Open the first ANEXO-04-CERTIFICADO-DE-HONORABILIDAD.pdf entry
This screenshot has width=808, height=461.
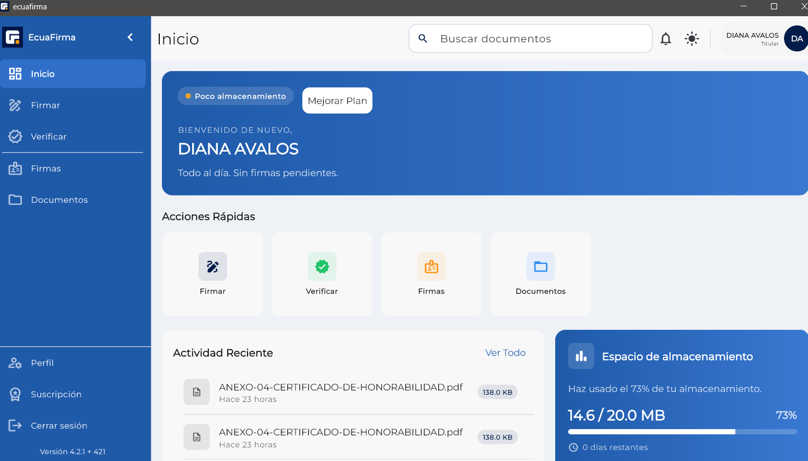pyautogui.click(x=358, y=392)
